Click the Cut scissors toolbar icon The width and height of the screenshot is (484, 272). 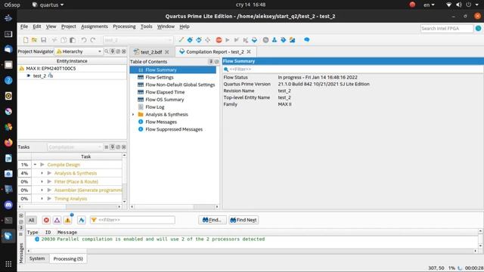click(x=54, y=40)
